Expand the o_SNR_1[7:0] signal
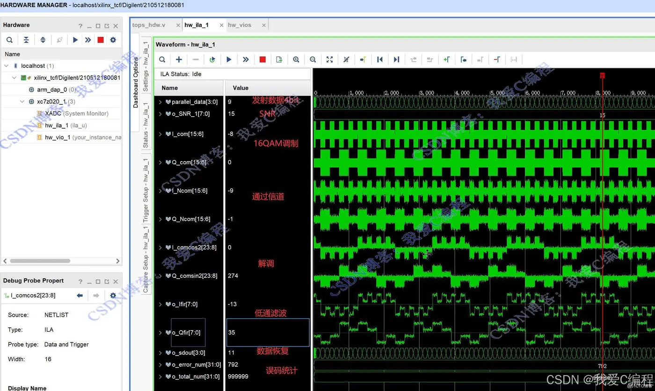 [160, 114]
